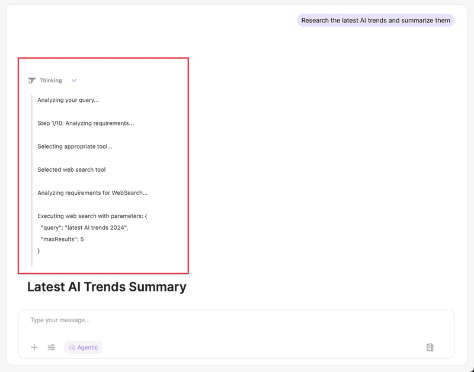Click the sparkle icon inside Agentic chip
This screenshot has width=474, height=372.
pos(72,347)
